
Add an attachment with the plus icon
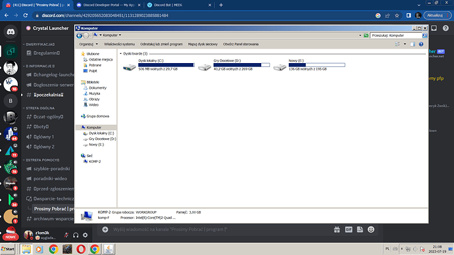coord(105,229)
